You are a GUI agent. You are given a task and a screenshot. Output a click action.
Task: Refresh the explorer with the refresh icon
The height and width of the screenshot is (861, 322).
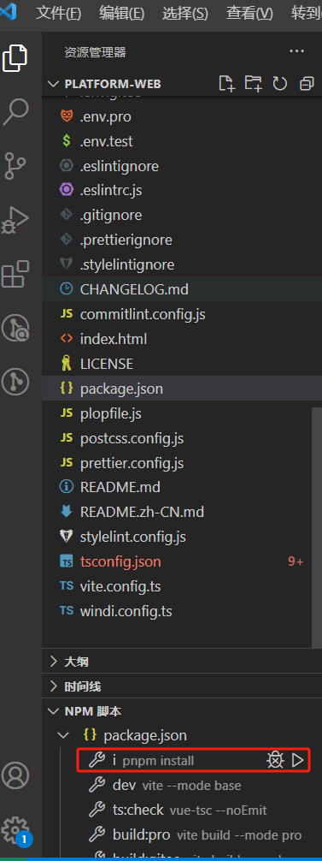(x=280, y=84)
